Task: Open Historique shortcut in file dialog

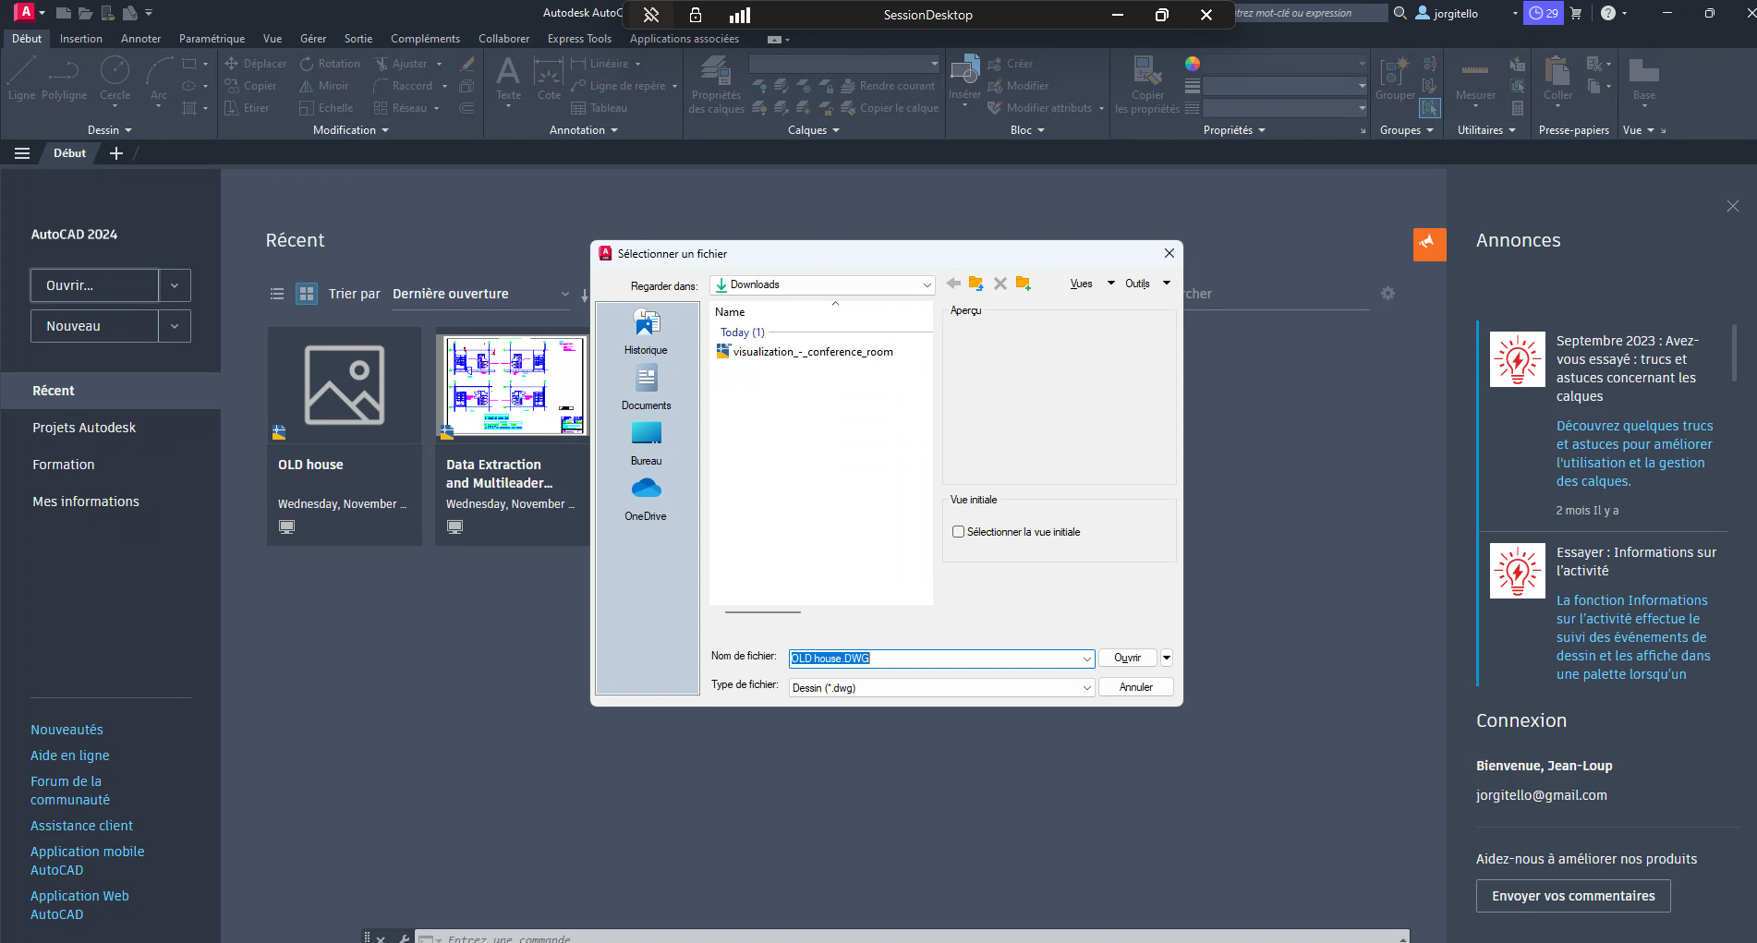Action: [646, 332]
